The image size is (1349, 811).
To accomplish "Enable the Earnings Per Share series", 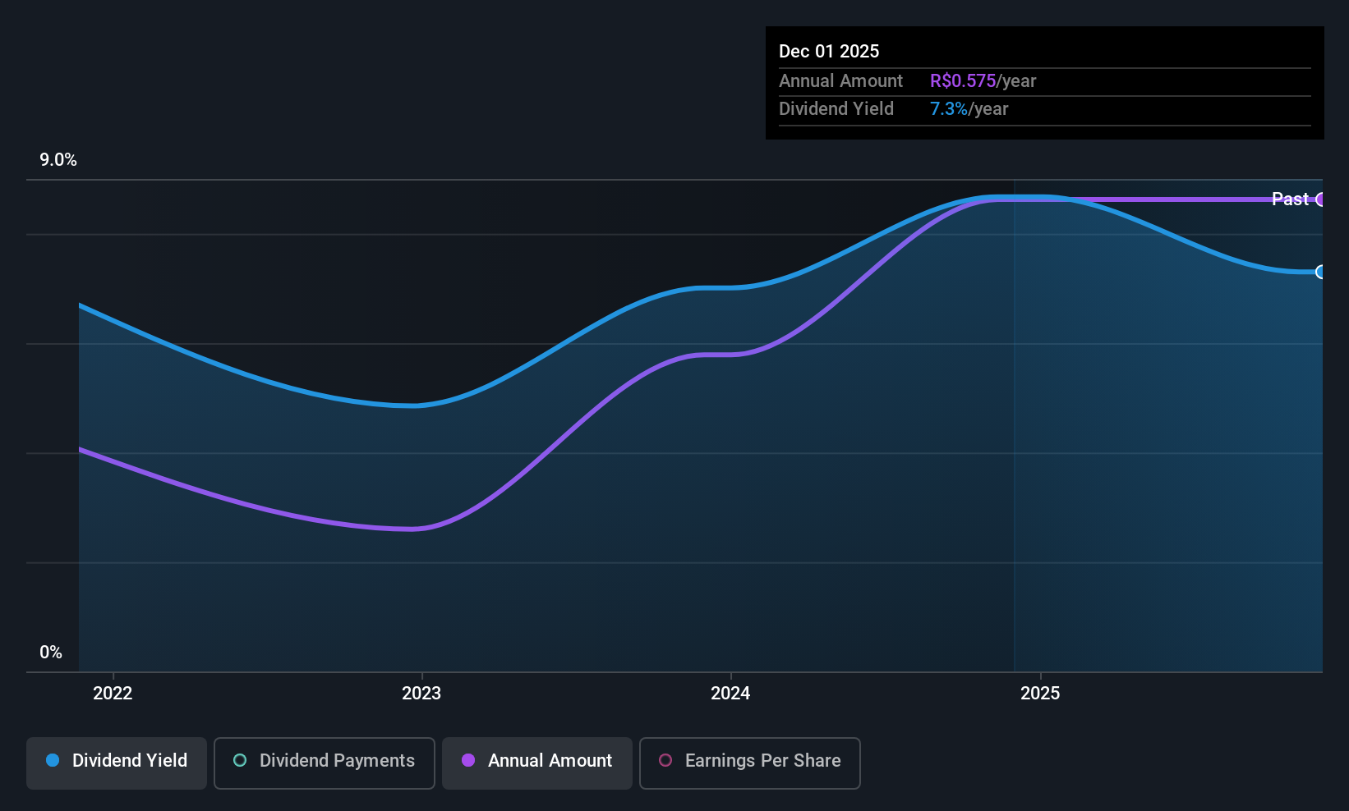I will [750, 763].
